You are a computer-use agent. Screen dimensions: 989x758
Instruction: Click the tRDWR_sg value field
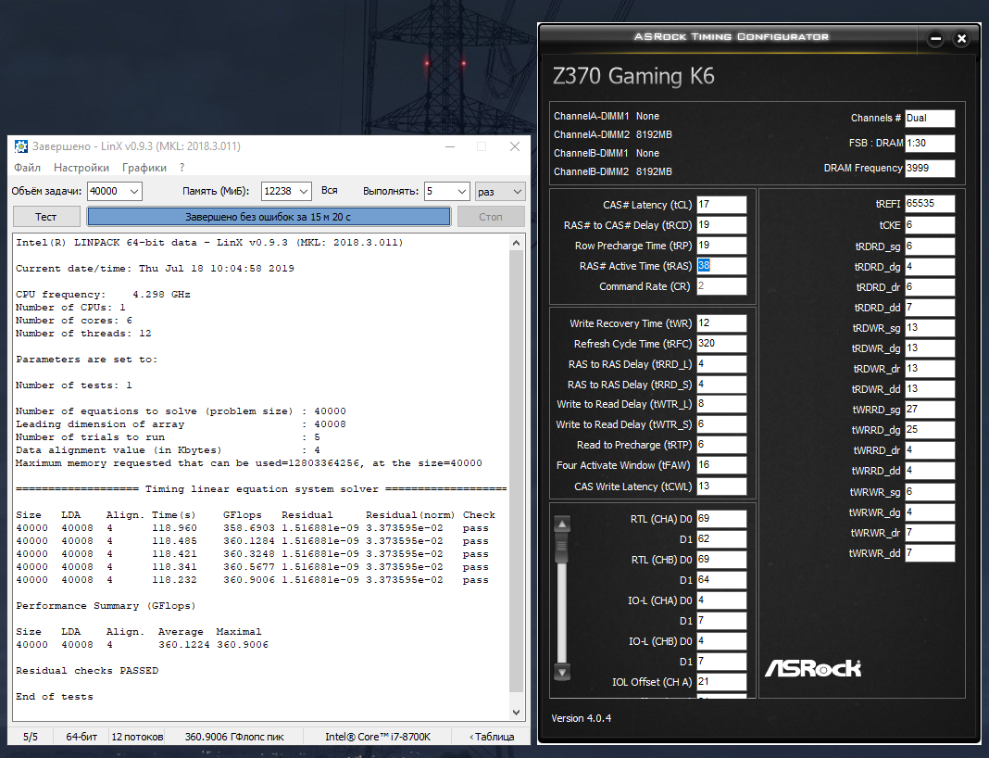coord(930,328)
